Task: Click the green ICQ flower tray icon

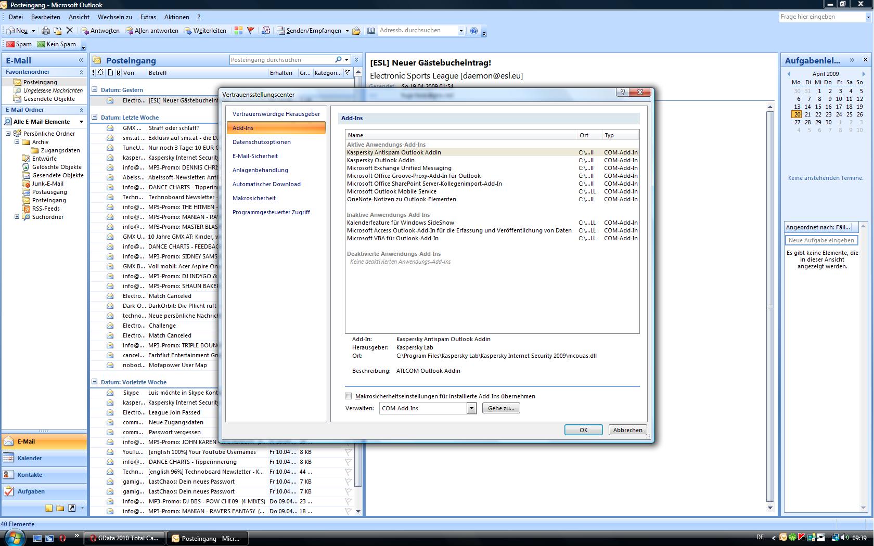Action: (x=792, y=538)
